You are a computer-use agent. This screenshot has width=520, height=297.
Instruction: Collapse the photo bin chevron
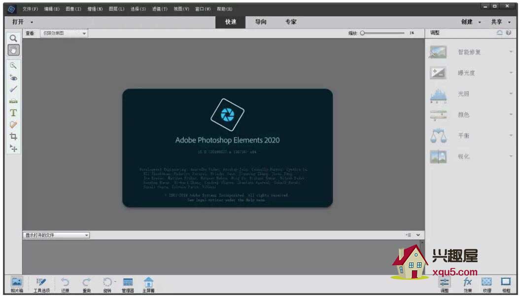click(x=418, y=235)
